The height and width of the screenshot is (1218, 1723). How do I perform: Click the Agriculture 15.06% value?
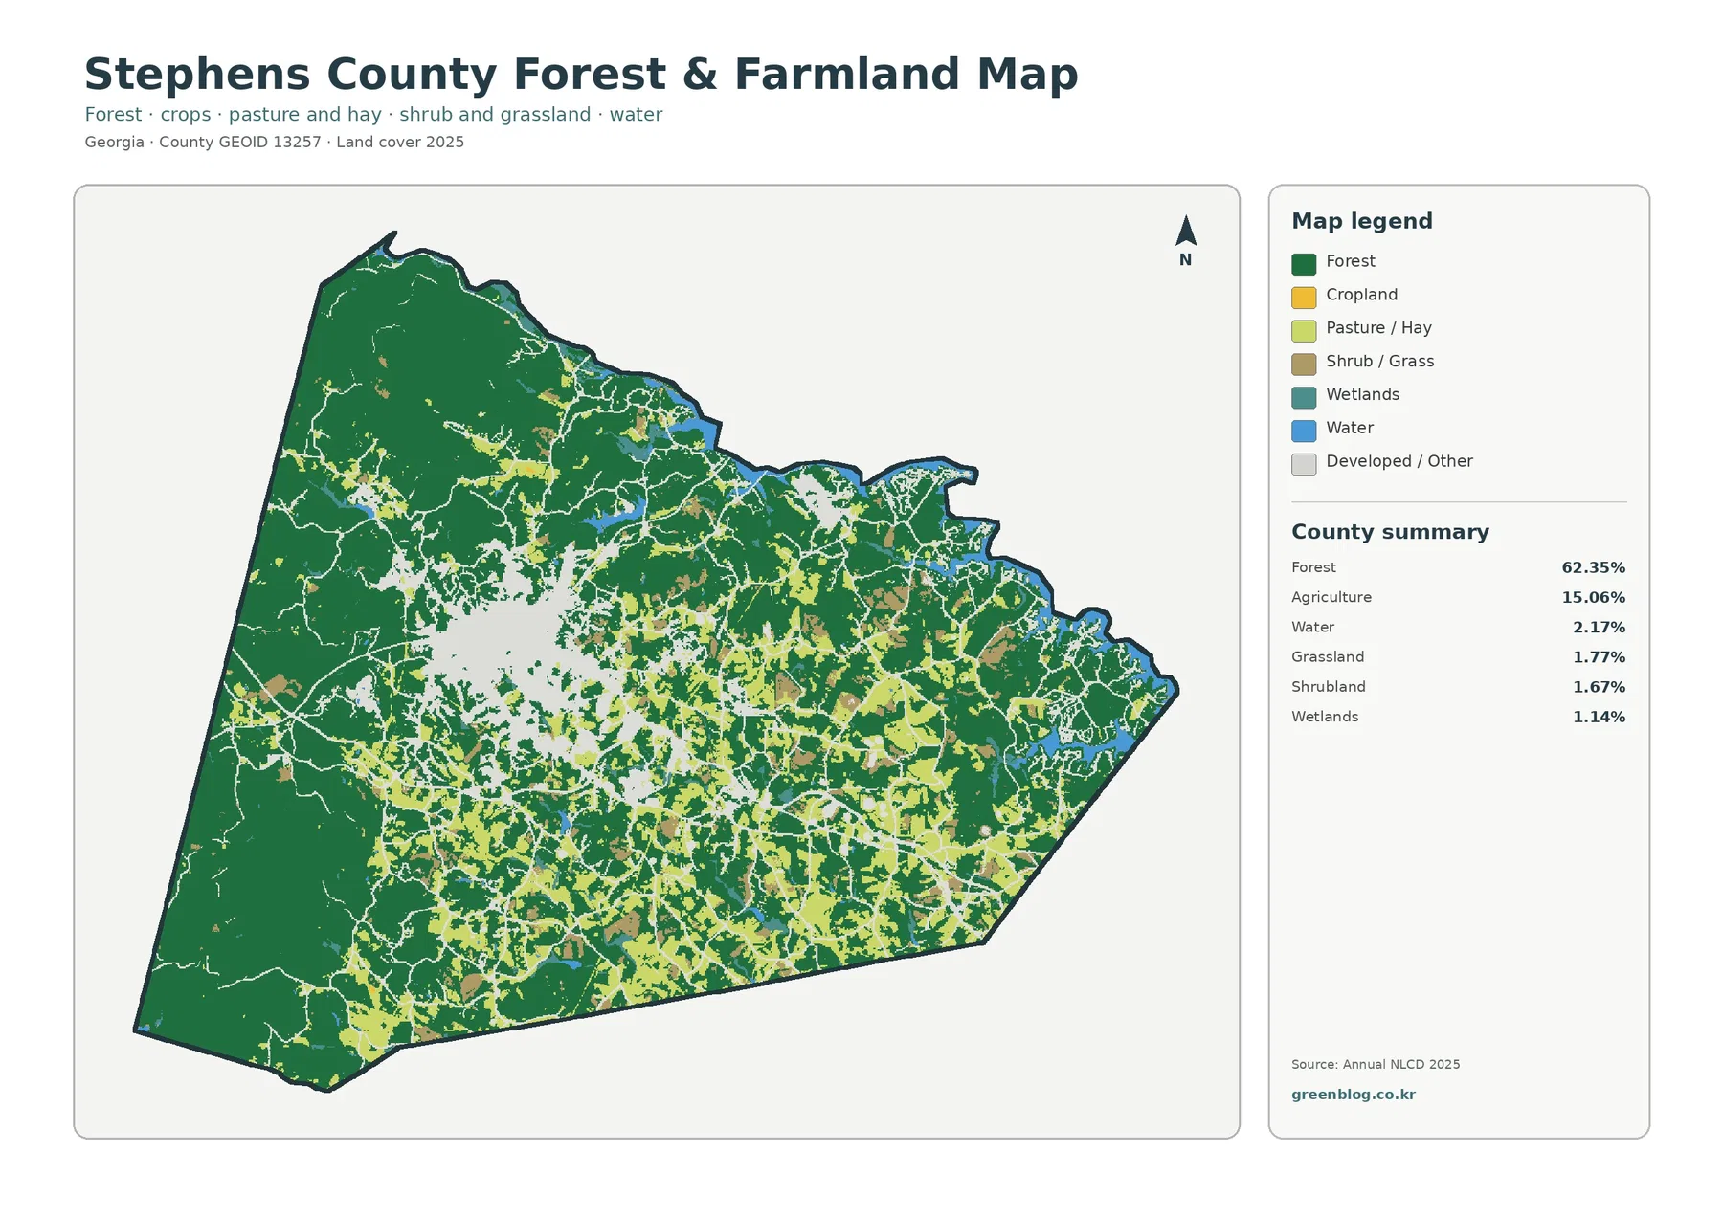pos(1594,597)
